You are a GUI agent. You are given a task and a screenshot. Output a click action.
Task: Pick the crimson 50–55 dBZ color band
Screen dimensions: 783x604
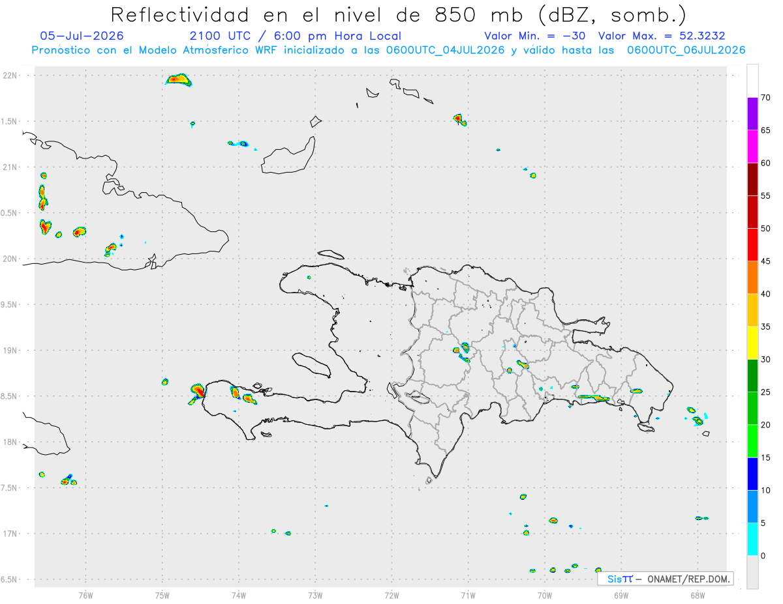752,212
